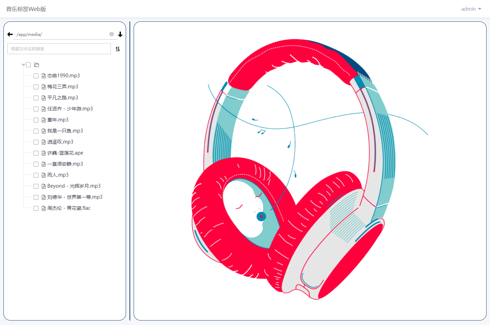This screenshot has height=325, width=490.
Task: Click the 音乐标签Web版 title link
Action: (26, 9)
